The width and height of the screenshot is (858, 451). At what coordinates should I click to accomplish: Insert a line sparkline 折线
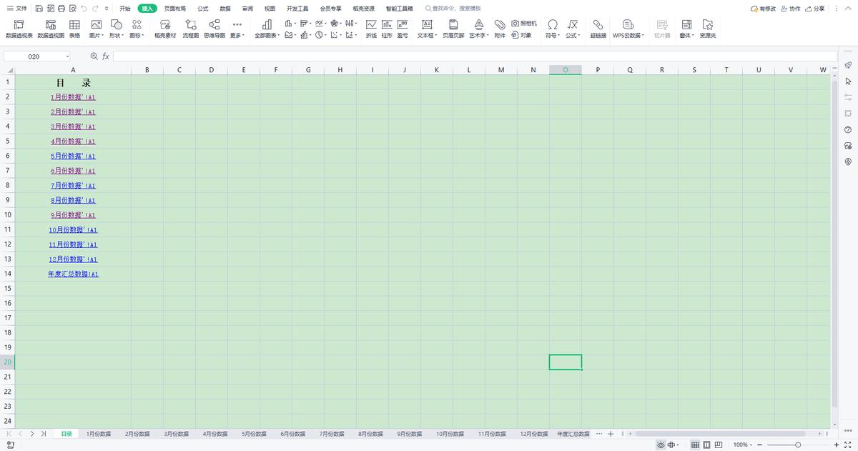click(371, 29)
